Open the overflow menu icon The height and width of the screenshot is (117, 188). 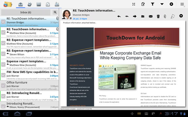pos(182,4)
